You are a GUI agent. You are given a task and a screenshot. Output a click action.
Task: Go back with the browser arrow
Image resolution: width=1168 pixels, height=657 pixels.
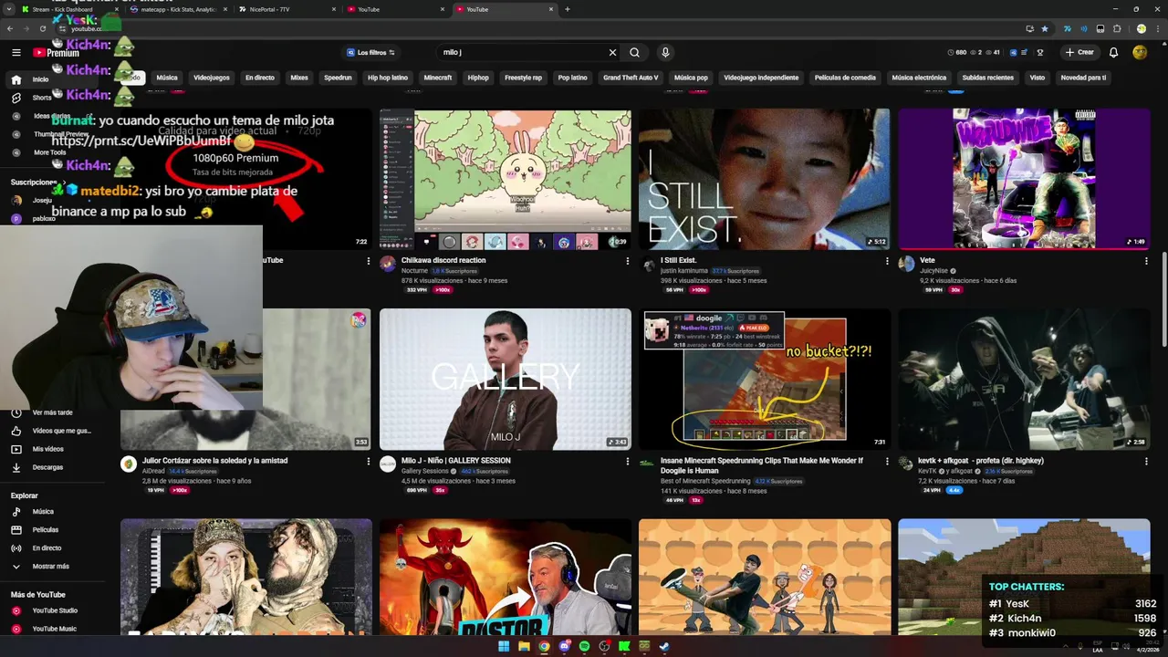[x=9, y=28]
